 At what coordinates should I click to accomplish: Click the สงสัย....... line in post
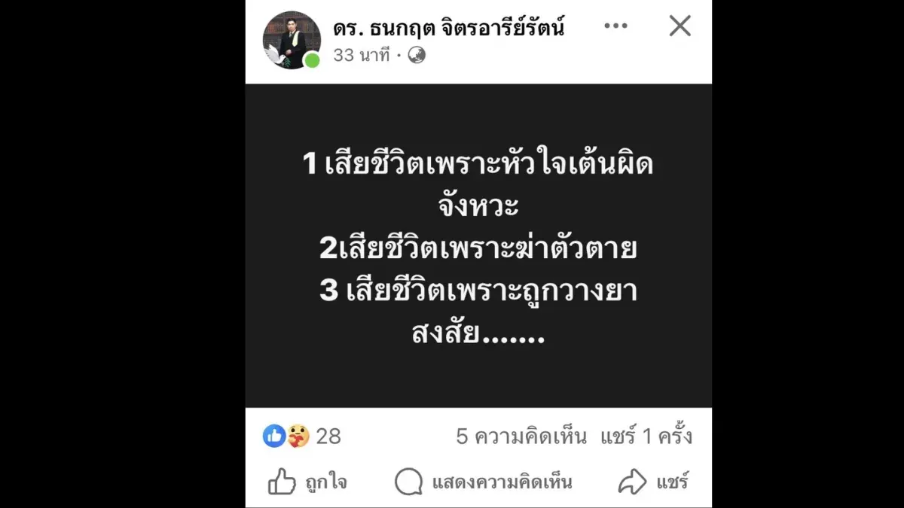[x=478, y=333]
